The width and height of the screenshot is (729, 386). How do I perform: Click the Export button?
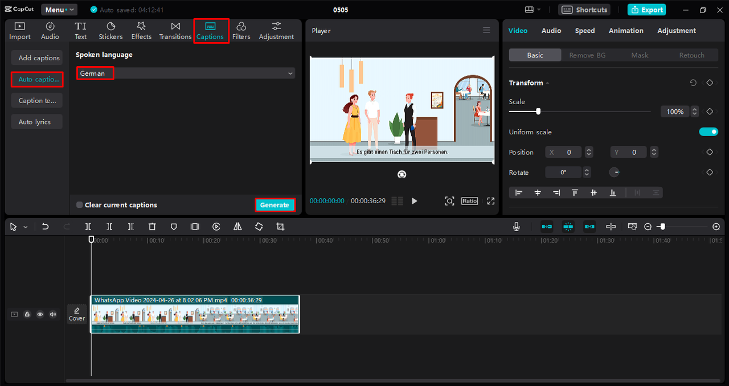(x=646, y=10)
